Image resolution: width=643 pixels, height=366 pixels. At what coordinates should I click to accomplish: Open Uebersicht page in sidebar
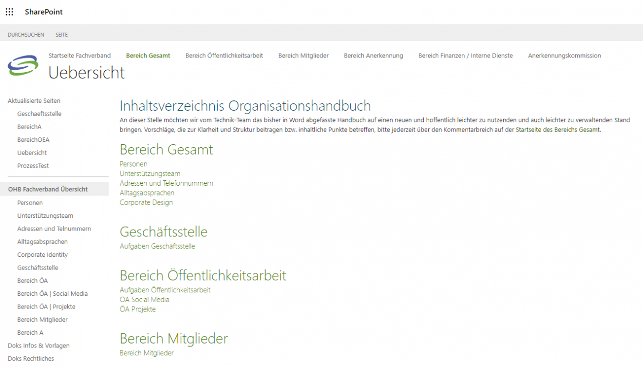tap(32, 153)
